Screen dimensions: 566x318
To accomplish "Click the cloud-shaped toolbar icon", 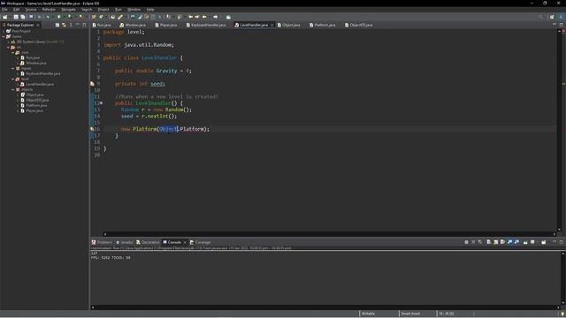I will click(228, 17).
